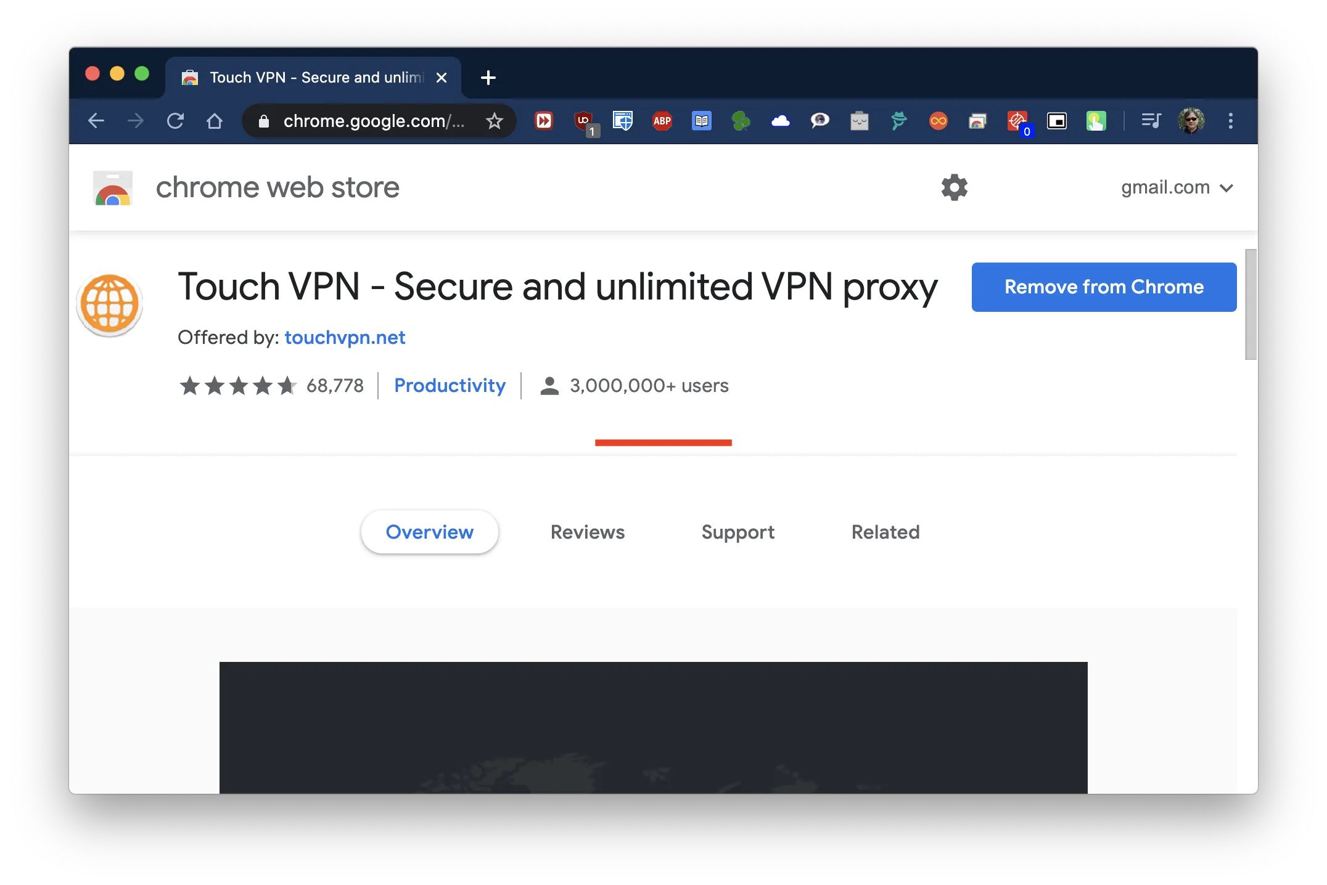Click the dark world map screenshot preview
This screenshot has height=885, width=1327.
(653, 727)
